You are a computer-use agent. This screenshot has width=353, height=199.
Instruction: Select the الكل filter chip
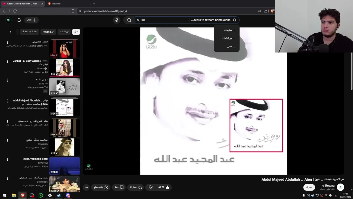point(76,32)
